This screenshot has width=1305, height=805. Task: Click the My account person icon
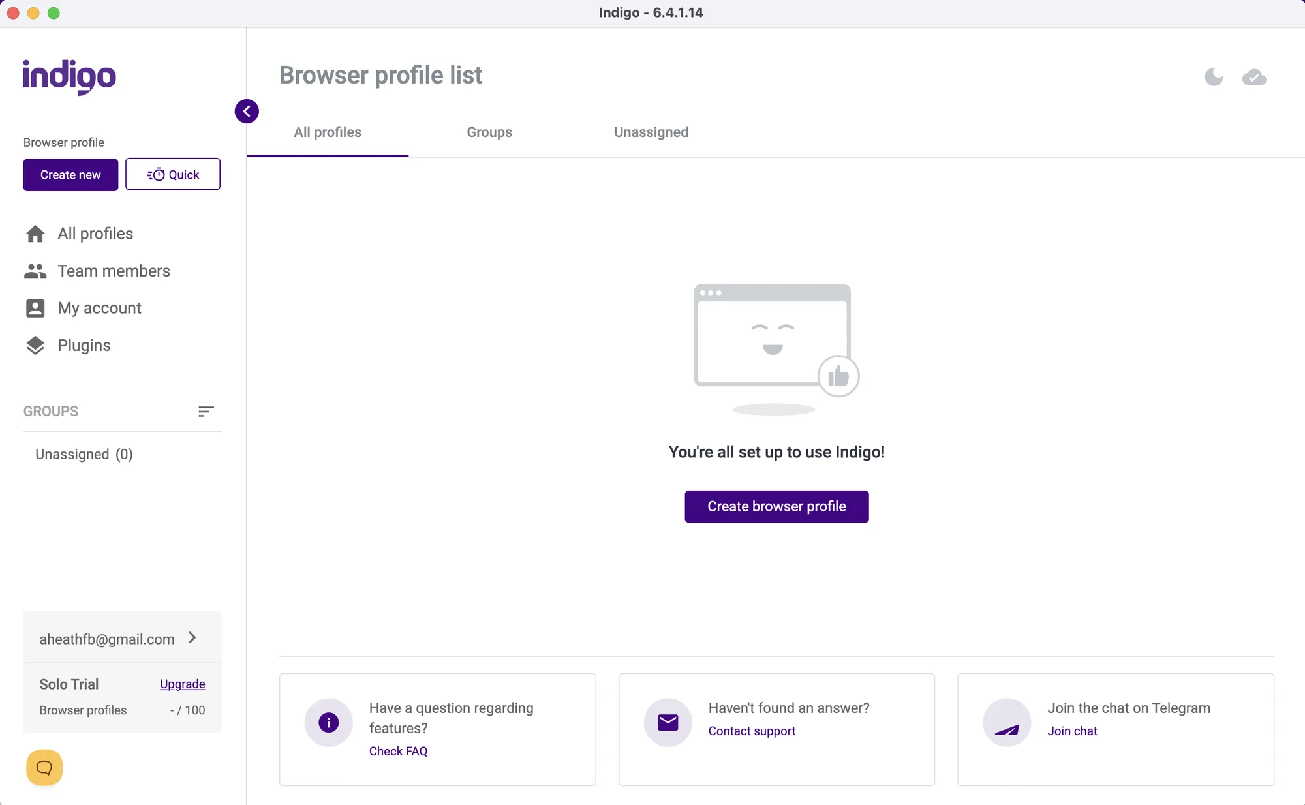35,308
